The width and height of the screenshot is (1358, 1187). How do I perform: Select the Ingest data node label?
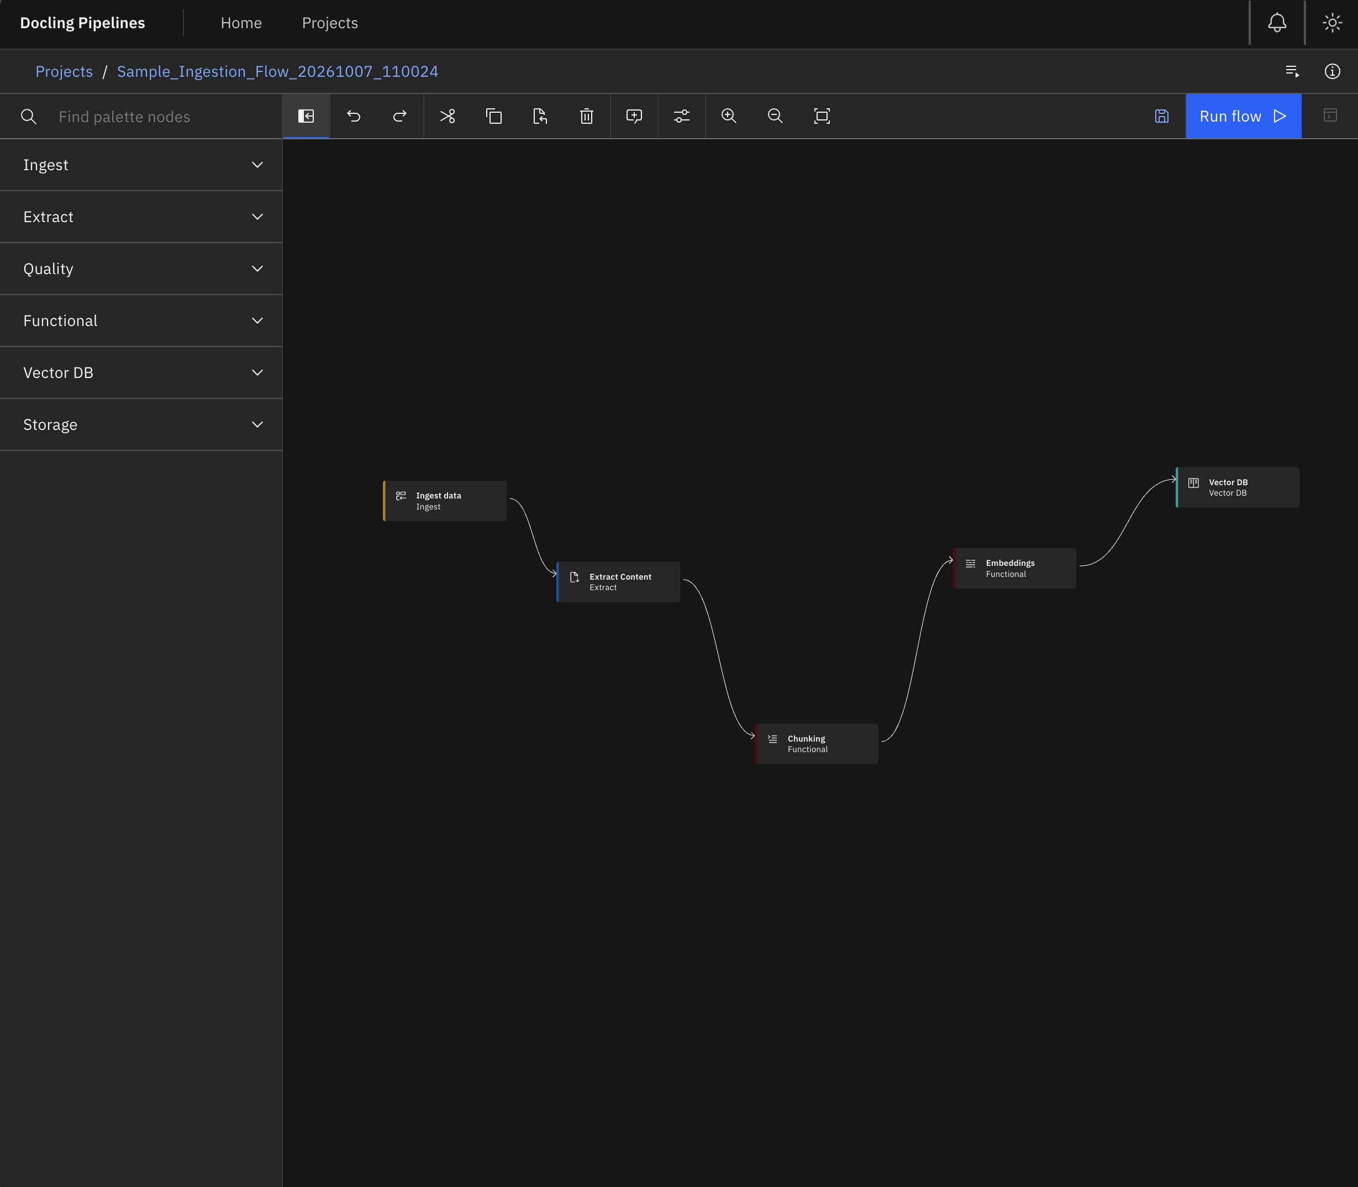click(x=438, y=496)
